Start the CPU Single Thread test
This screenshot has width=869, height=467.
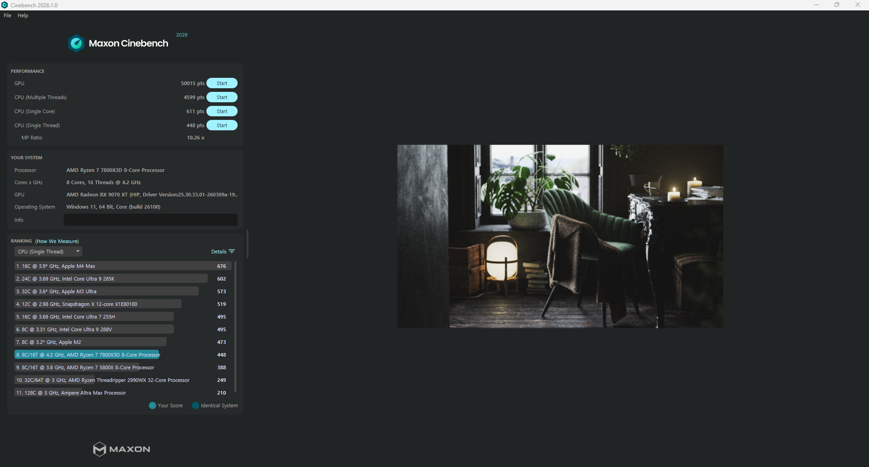(222, 125)
